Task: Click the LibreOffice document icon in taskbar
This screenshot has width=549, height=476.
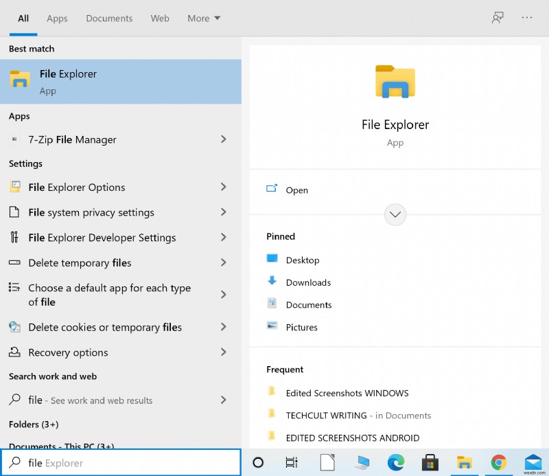Action: [x=327, y=462]
